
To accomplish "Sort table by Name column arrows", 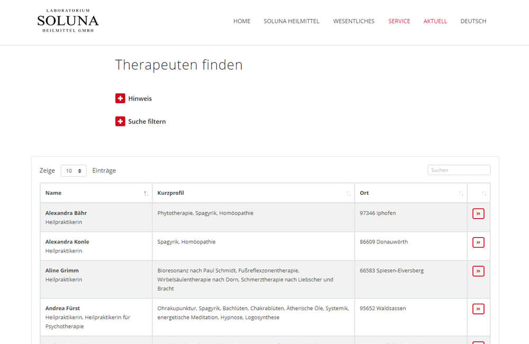I will (146, 194).
